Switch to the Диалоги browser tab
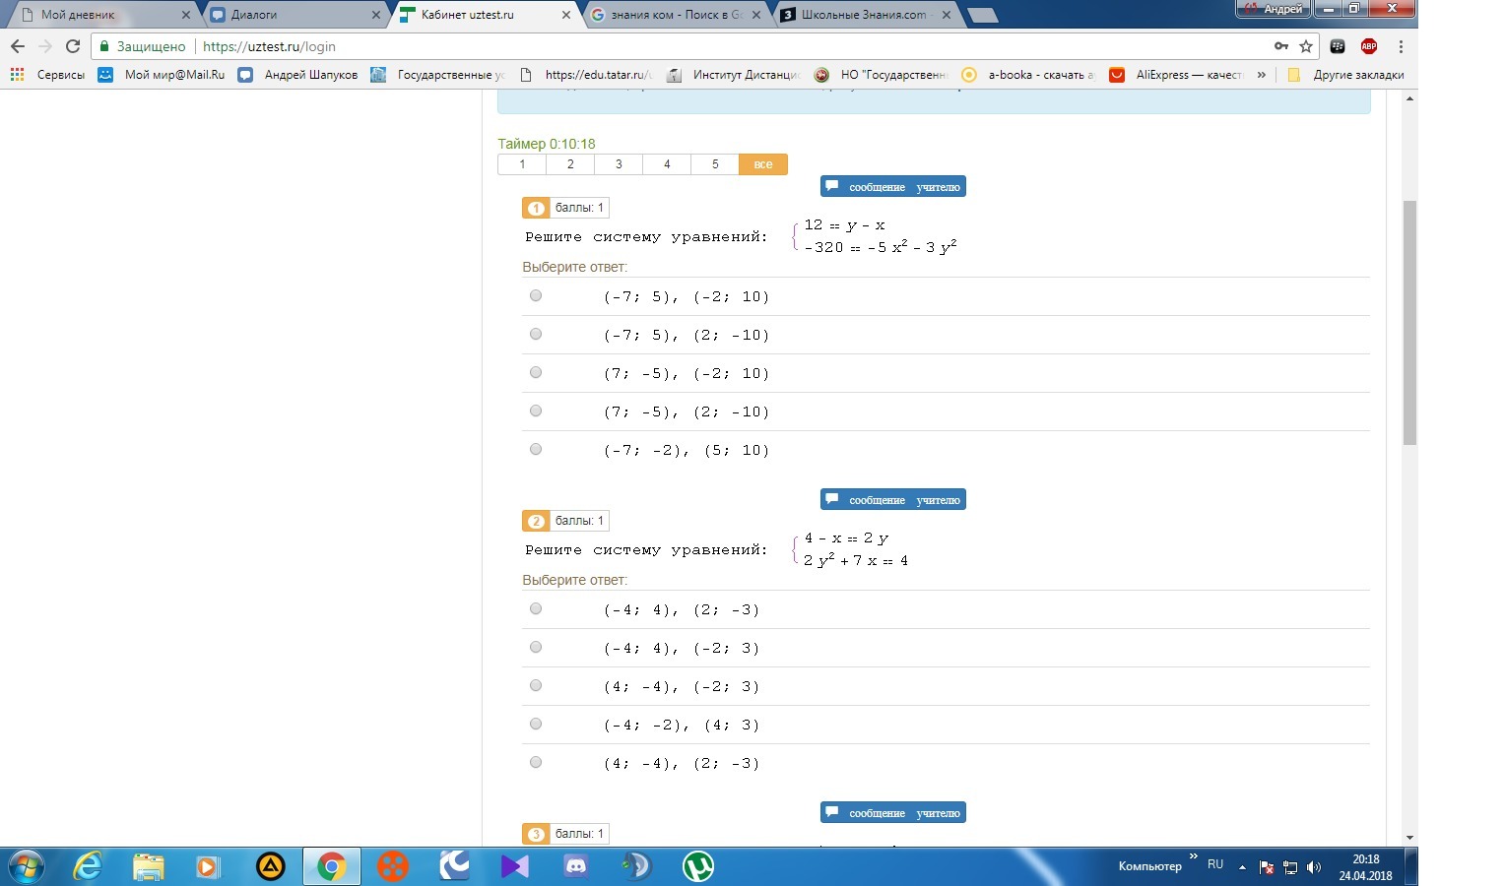This screenshot has width=1505, height=886. pyautogui.click(x=293, y=15)
